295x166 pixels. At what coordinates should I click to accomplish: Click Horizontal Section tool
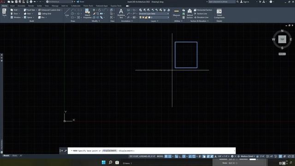coord(203,10)
